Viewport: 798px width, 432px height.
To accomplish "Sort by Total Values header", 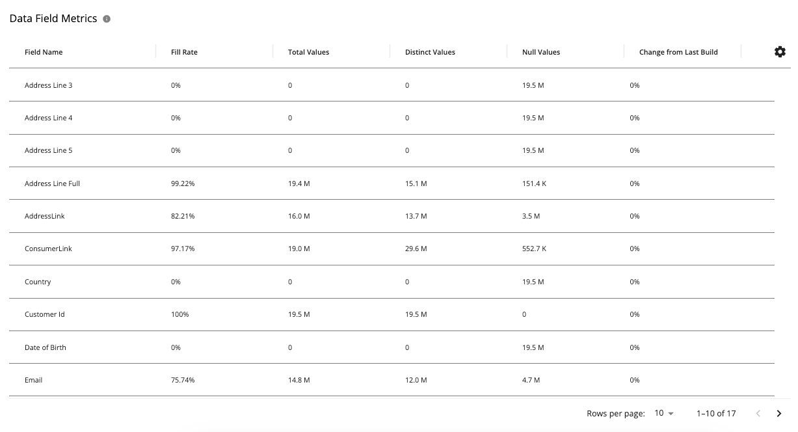I will pos(308,52).
